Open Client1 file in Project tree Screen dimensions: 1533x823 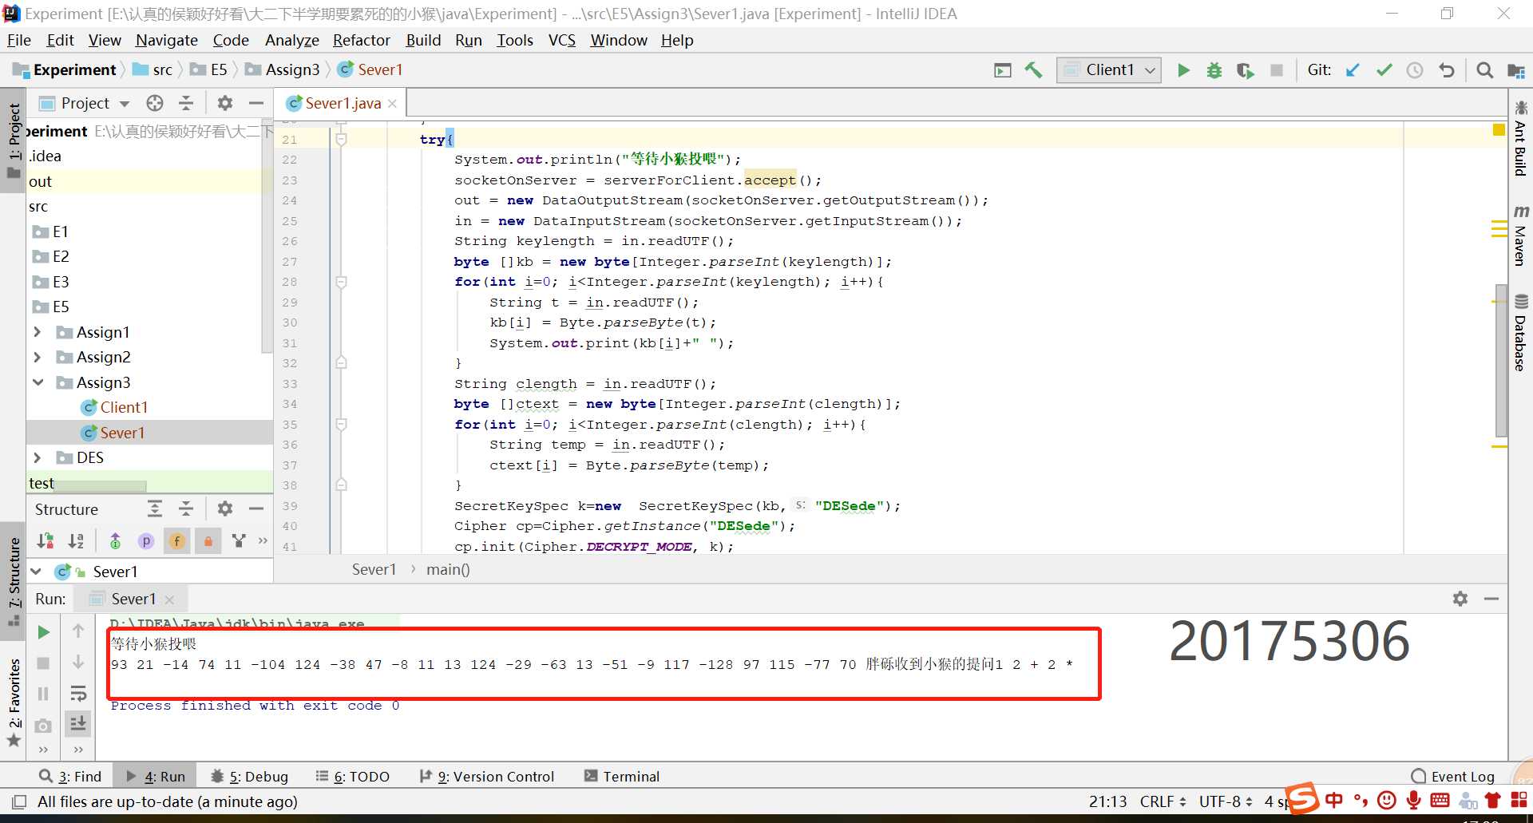(124, 407)
